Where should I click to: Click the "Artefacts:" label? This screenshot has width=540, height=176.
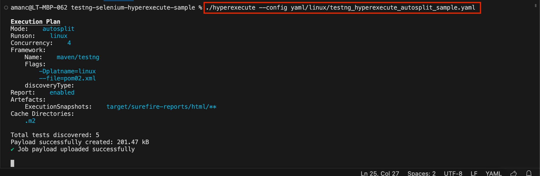pos(28,100)
